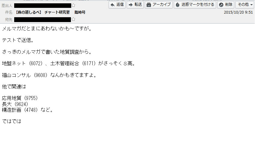This screenshot has height=145, width=255.
Task: Click the archive box icon
Action: pyautogui.click(x=149, y=5)
